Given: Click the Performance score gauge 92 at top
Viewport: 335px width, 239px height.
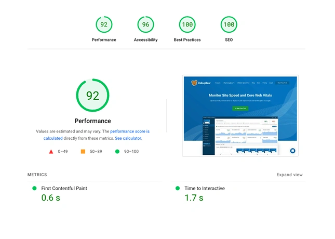Looking at the screenshot, I should point(104,24).
